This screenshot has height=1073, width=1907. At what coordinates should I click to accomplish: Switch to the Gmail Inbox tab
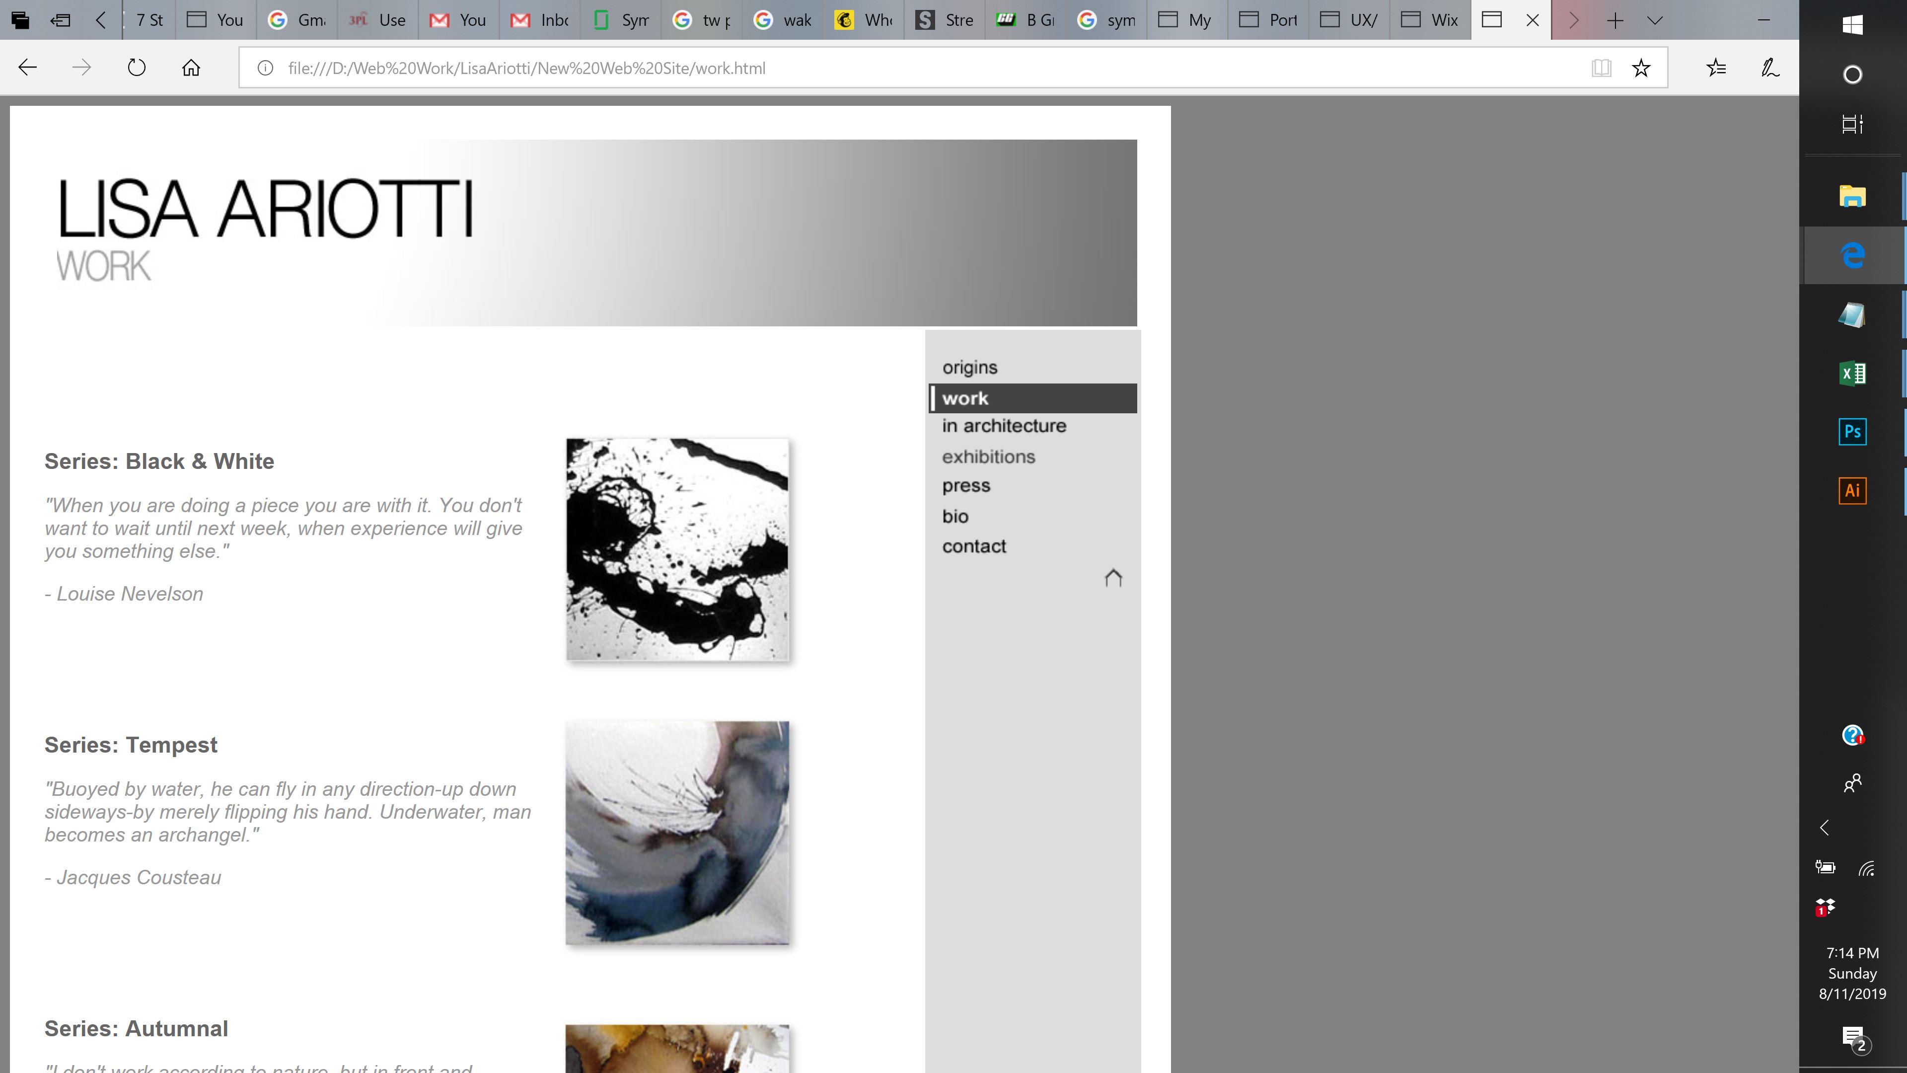tap(540, 20)
